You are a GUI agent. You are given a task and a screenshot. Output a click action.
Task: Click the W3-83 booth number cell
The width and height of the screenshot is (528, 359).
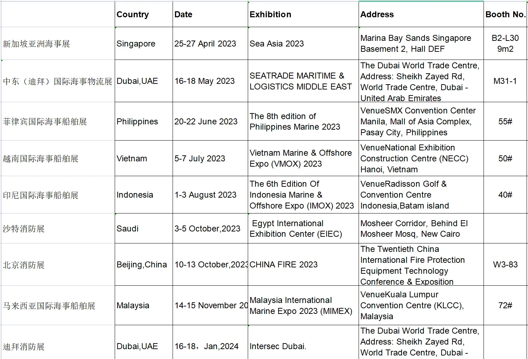click(505, 265)
